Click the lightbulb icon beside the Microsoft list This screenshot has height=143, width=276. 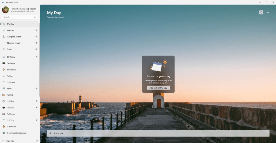pos(4,69)
